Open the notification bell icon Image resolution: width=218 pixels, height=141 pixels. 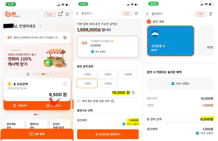(x=60, y=14)
